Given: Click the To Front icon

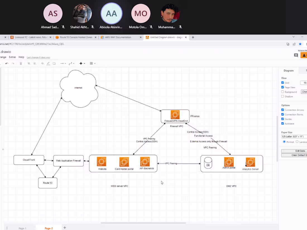Looking at the screenshot, I should (x=29, y=63).
